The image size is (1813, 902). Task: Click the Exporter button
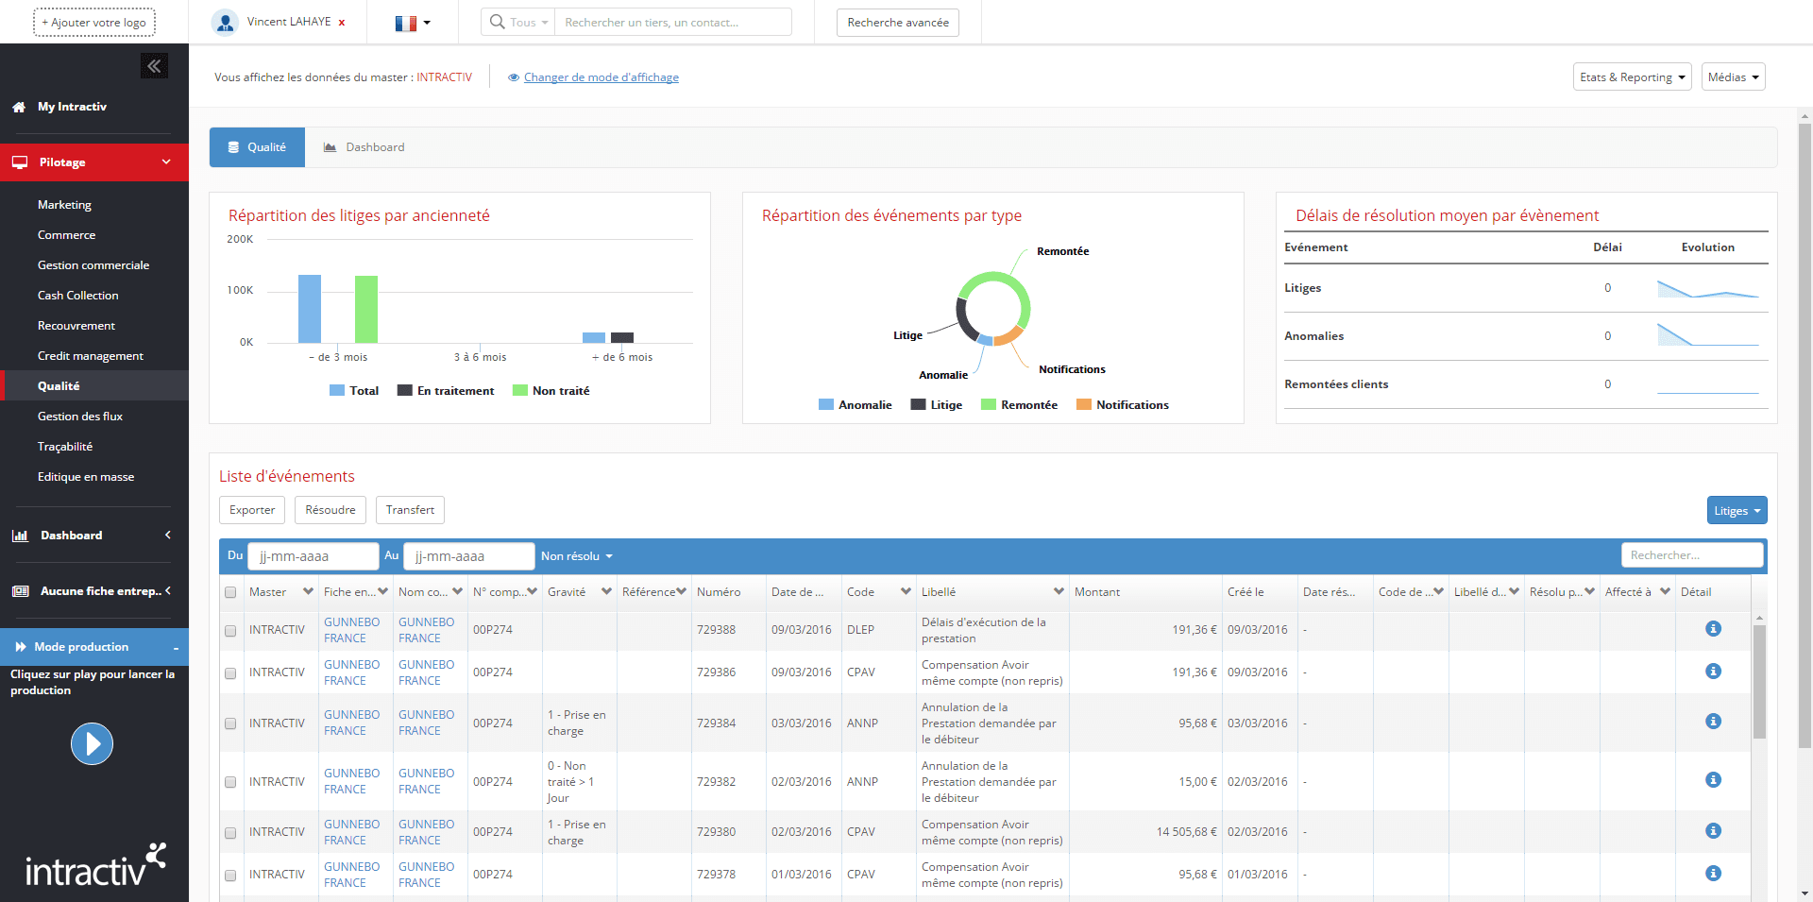coord(252,510)
